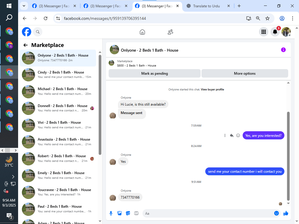Send a thumbs-up like
Viewport: 299px width, 224px height.
point(286,213)
